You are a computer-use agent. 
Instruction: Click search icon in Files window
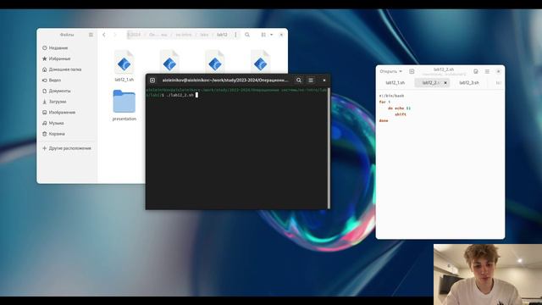247,35
